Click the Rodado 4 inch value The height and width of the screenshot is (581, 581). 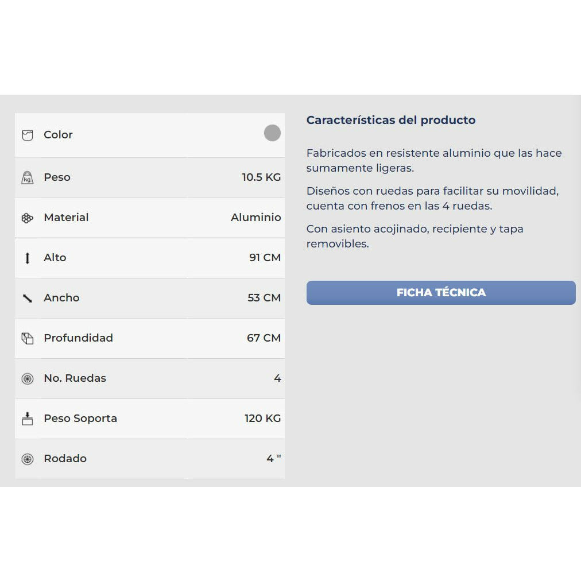(x=273, y=459)
